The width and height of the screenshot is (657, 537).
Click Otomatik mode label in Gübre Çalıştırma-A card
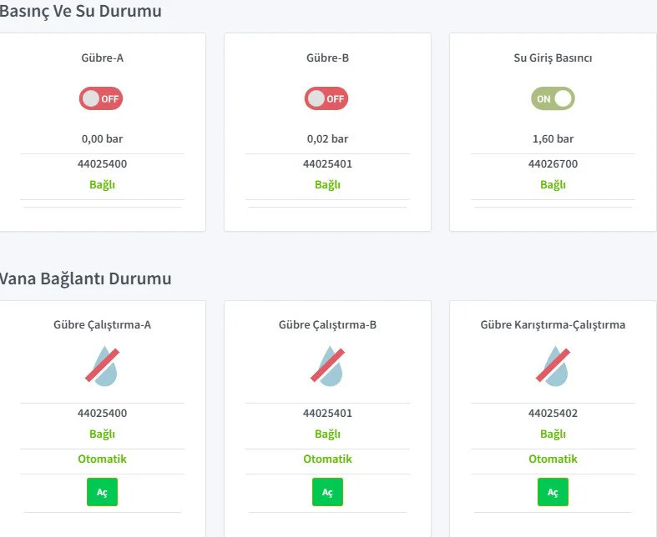pyautogui.click(x=102, y=459)
